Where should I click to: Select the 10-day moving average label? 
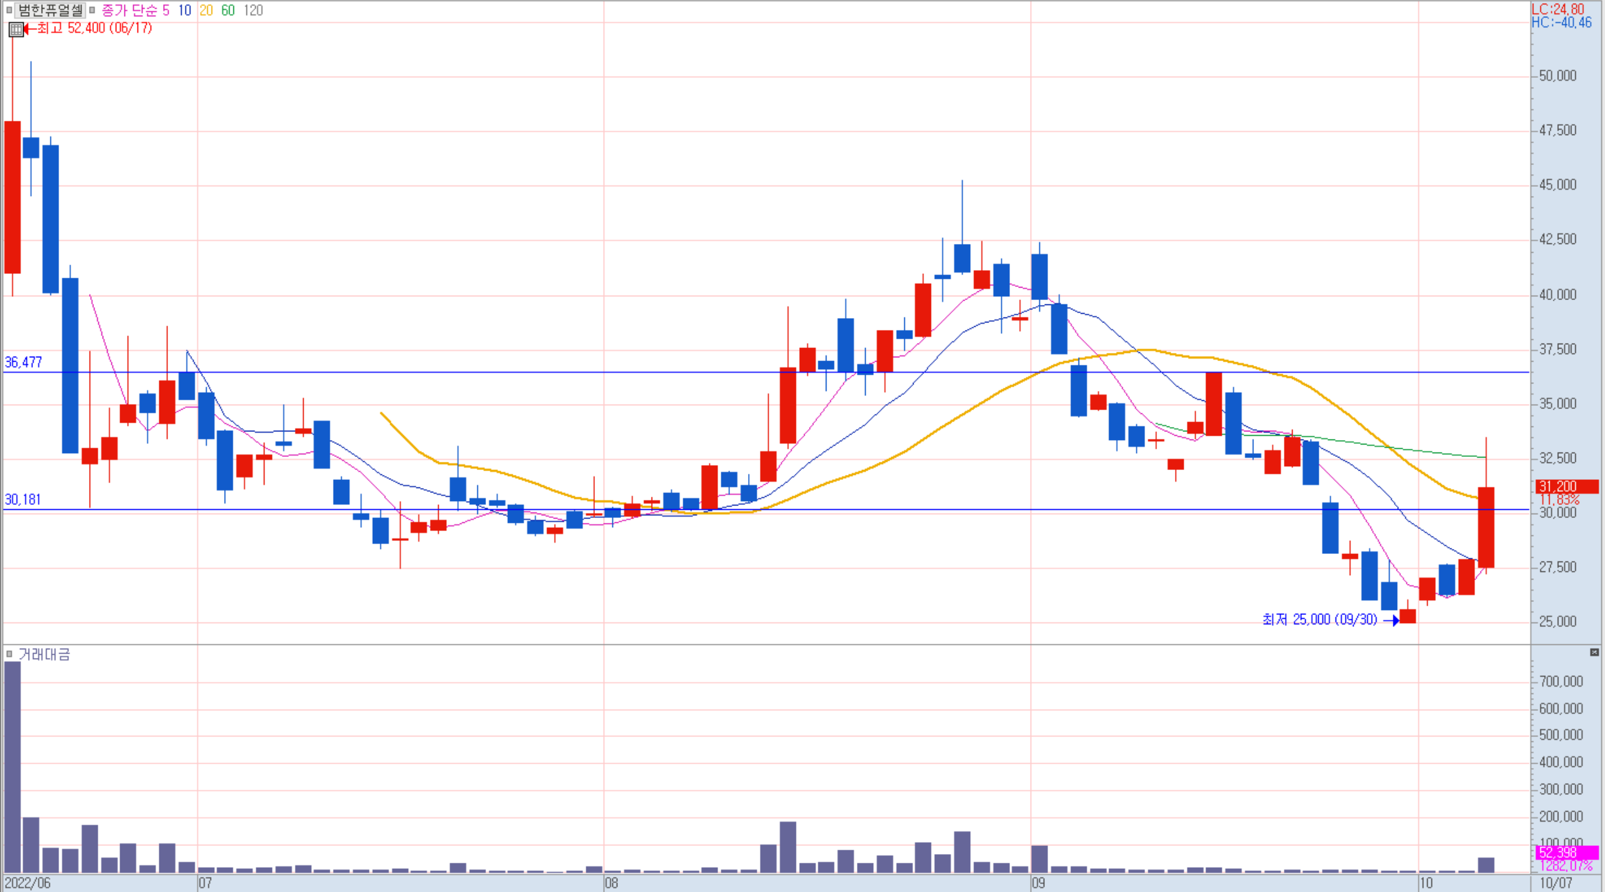pos(184,10)
